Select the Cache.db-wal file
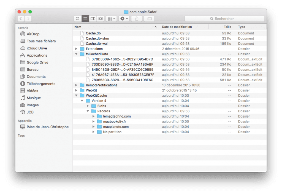Viewport: 282px width, 194px height. tap(170, 44)
